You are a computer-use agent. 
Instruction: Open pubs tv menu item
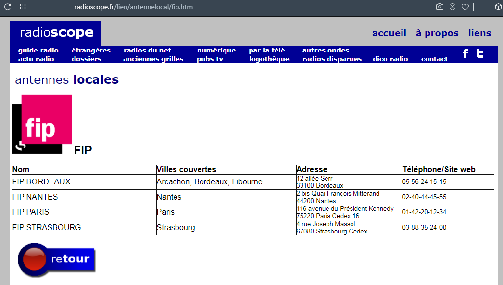pyautogui.click(x=210, y=59)
